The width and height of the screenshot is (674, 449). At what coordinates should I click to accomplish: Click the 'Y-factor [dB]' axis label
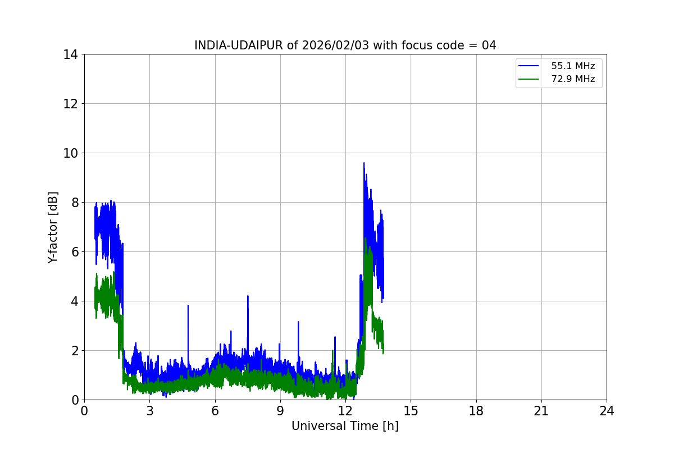tap(53, 227)
